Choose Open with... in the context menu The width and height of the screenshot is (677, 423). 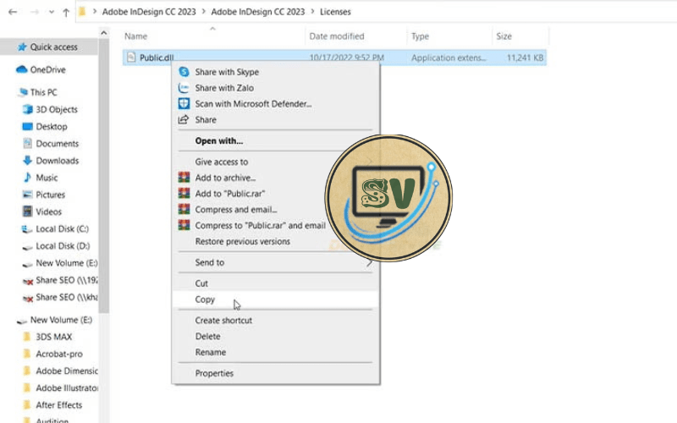276,140
